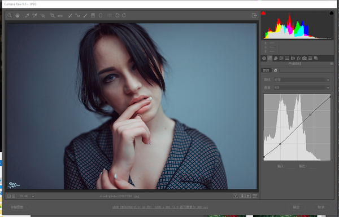The height and width of the screenshot is (217, 339).
Task: Open the Basic panel tab icon
Action: 264,58
